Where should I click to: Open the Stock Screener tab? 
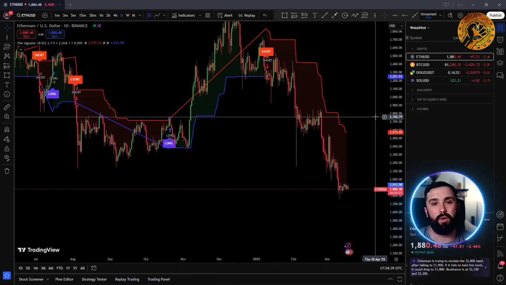tap(31, 279)
